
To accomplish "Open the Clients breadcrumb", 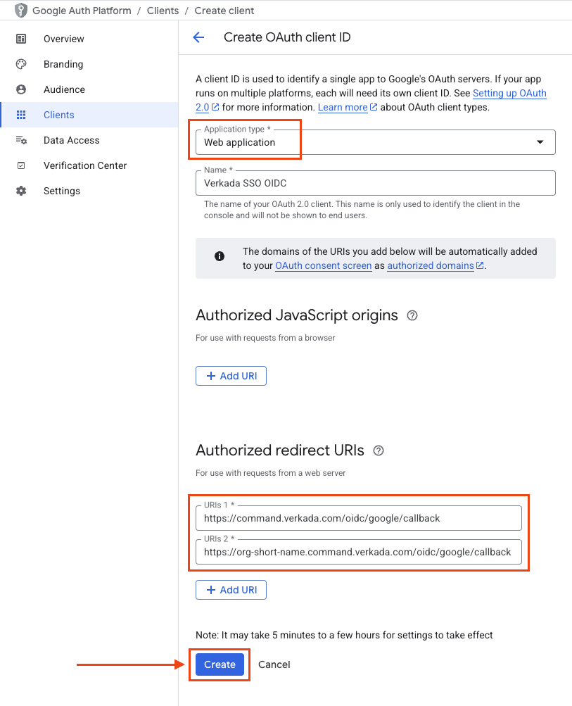I will 162,11.
